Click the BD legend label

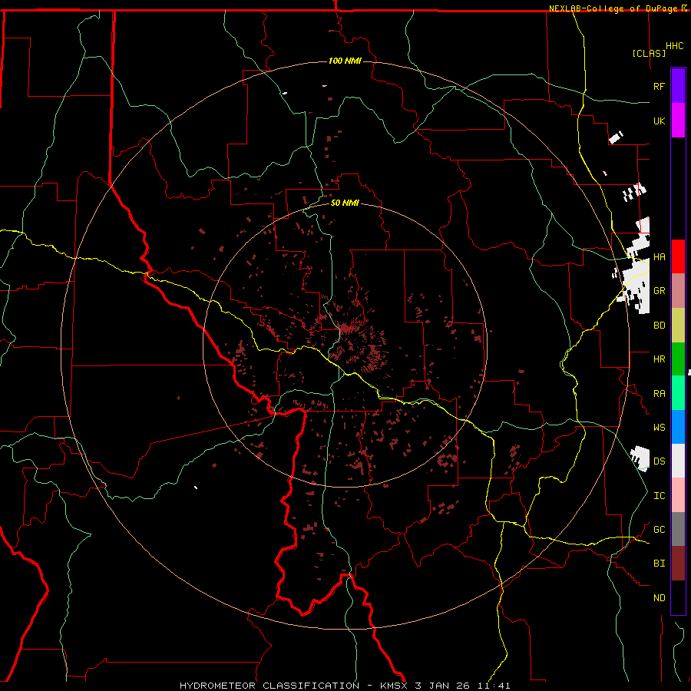pos(659,326)
